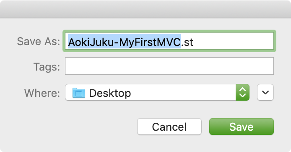Click the AokiJuku portion of the filename

(91, 42)
